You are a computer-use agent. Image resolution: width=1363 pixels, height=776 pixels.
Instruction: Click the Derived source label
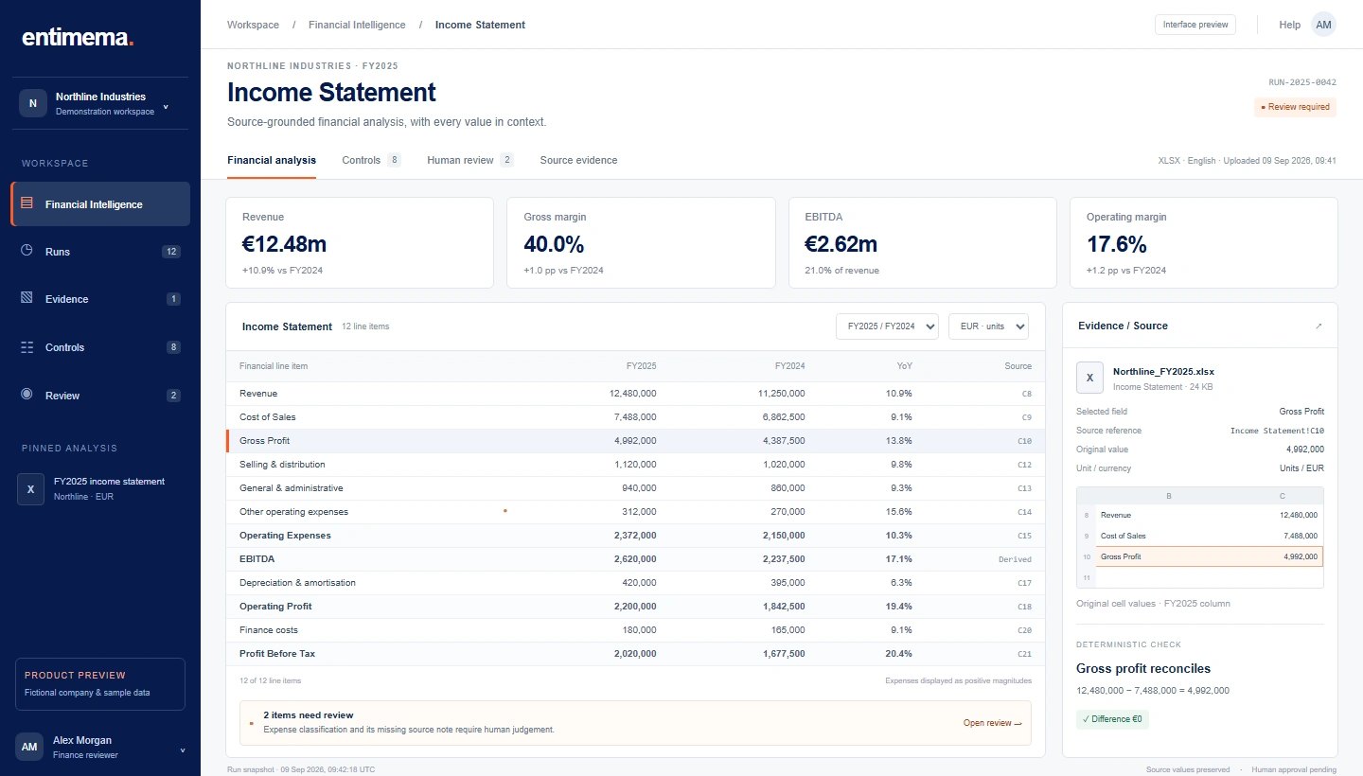click(1015, 559)
